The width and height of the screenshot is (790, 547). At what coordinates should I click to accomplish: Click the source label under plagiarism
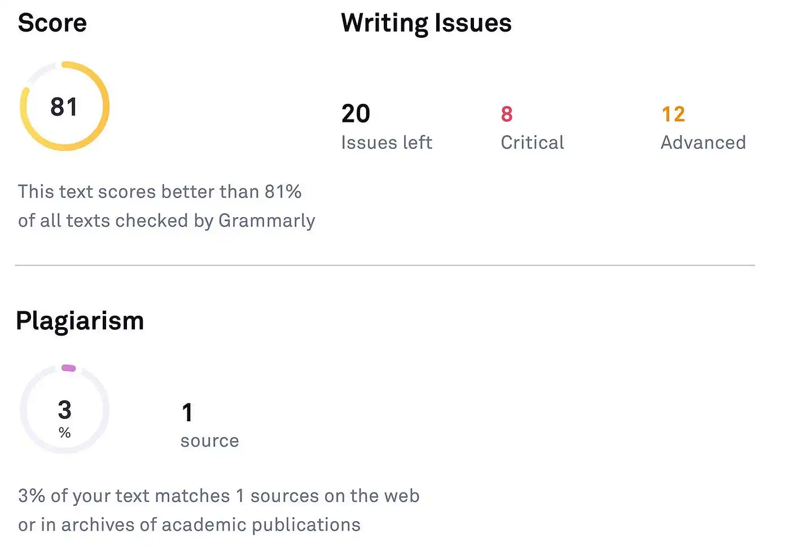(210, 441)
